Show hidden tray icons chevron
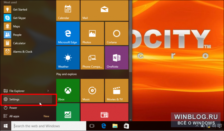 click(197, 126)
